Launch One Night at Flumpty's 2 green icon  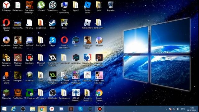pyautogui.click(x=53, y=77)
